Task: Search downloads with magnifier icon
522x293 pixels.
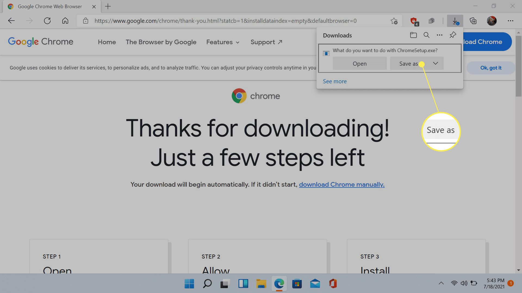Action: (x=426, y=35)
